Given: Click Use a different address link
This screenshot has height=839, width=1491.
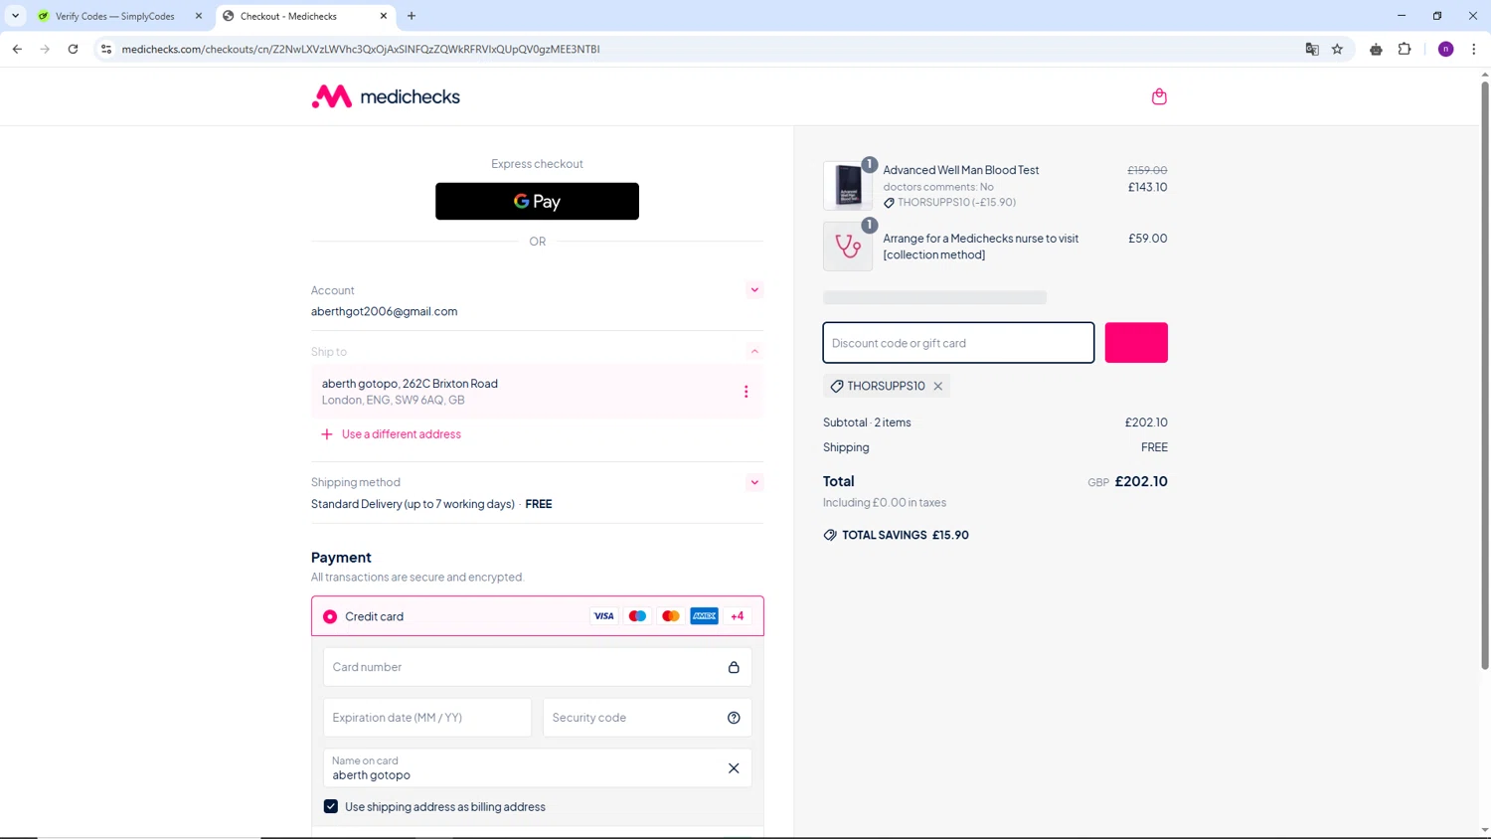Looking at the screenshot, I should (x=402, y=434).
